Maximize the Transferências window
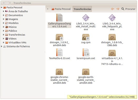138x100 pixels. tap(10, 3)
